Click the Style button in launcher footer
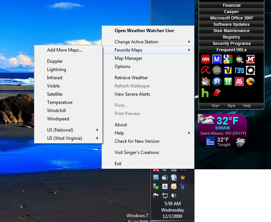This screenshot has width=271, height=222. pyautogui.click(x=231, y=106)
